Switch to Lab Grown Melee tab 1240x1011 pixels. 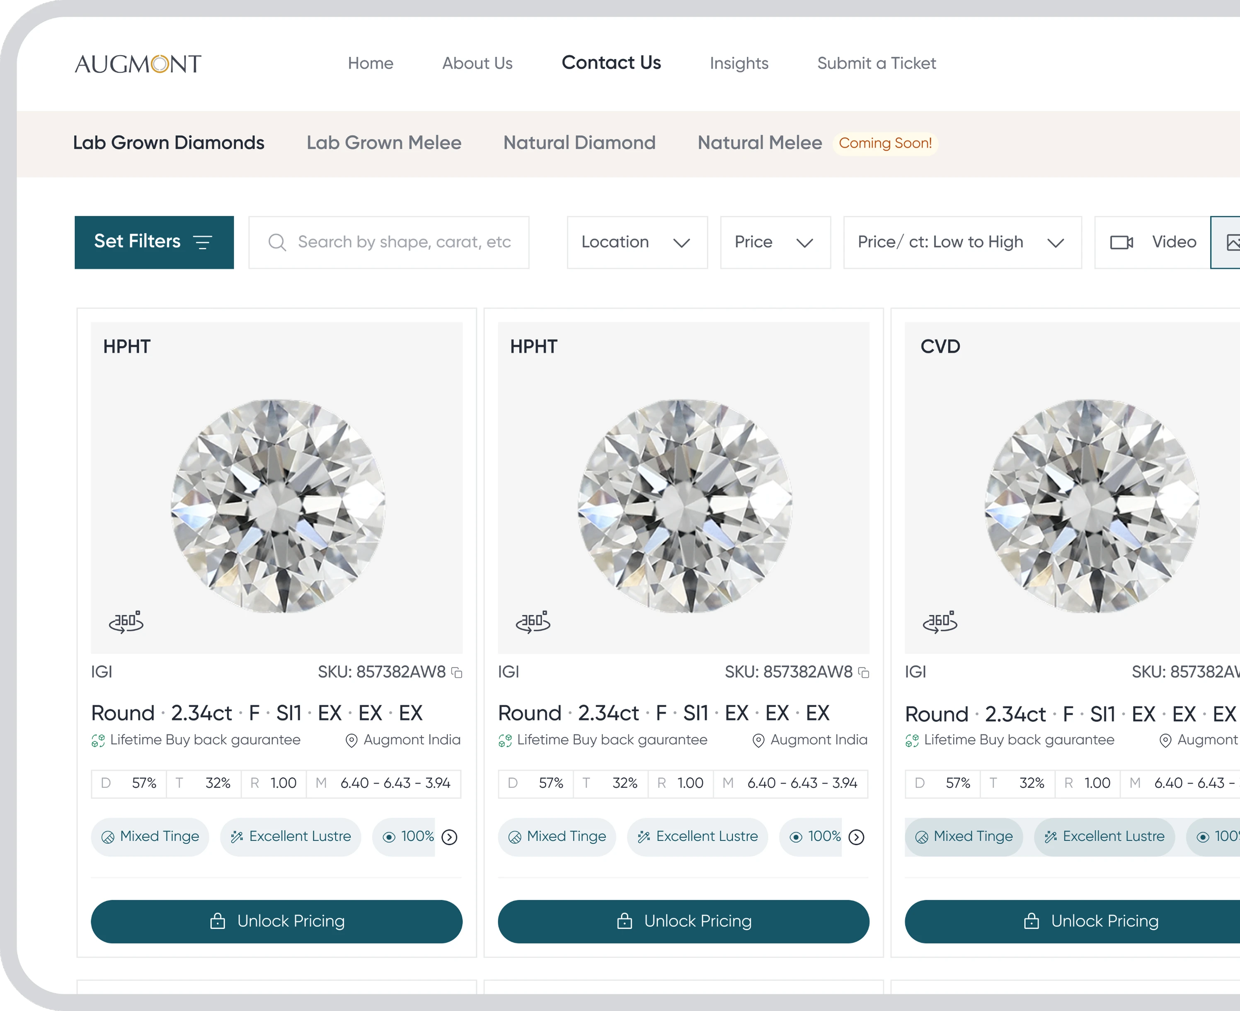(x=384, y=143)
